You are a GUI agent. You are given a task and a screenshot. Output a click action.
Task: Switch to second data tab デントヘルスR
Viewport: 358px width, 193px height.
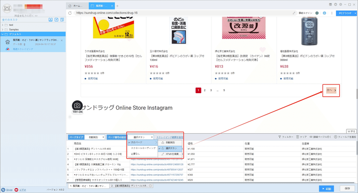(x=131, y=186)
